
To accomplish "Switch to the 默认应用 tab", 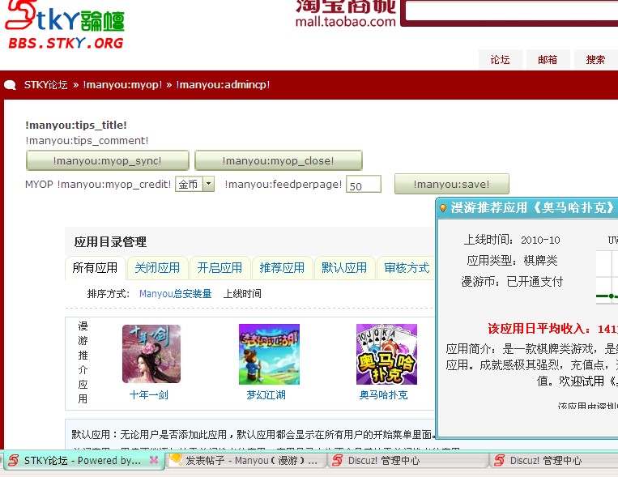I will pos(344,268).
